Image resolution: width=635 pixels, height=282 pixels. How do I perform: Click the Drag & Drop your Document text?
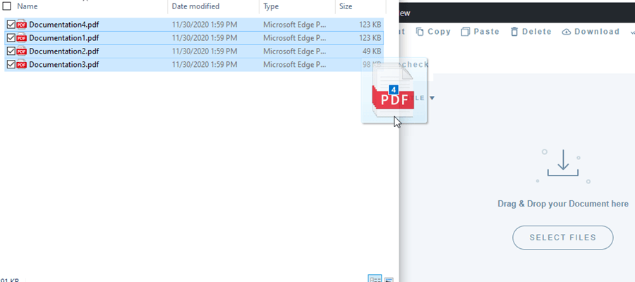[562, 204]
